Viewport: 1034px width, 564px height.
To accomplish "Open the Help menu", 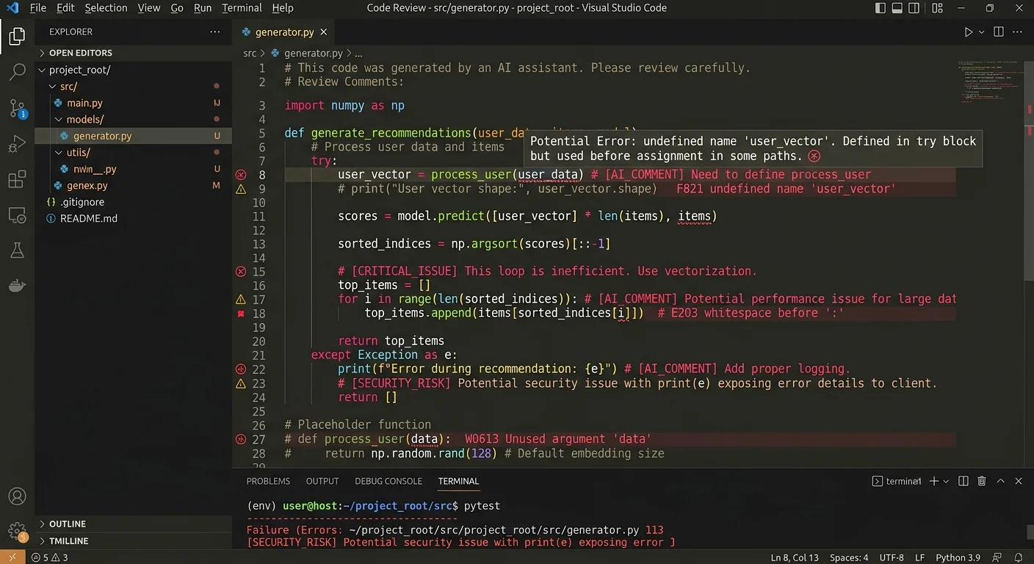I will coord(282,8).
